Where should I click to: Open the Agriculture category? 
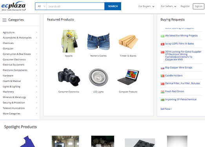(x=9, y=33)
